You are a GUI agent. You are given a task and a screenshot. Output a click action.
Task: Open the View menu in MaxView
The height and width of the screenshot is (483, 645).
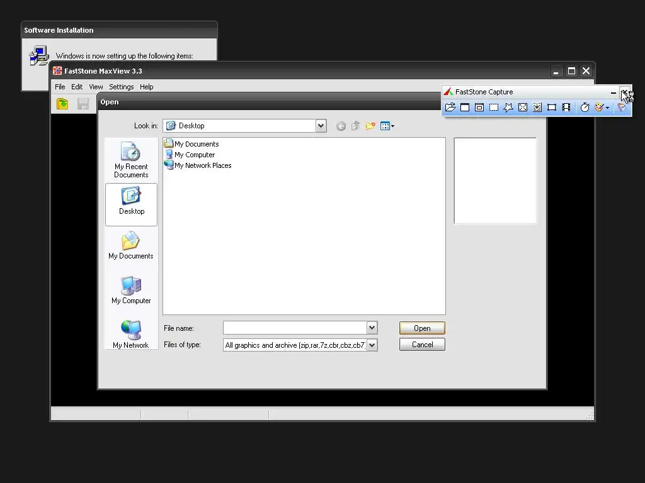pyautogui.click(x=96, y=87)
